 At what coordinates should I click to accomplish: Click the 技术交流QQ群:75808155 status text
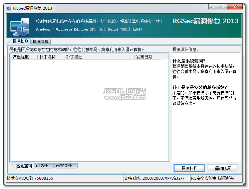(30, 178)
